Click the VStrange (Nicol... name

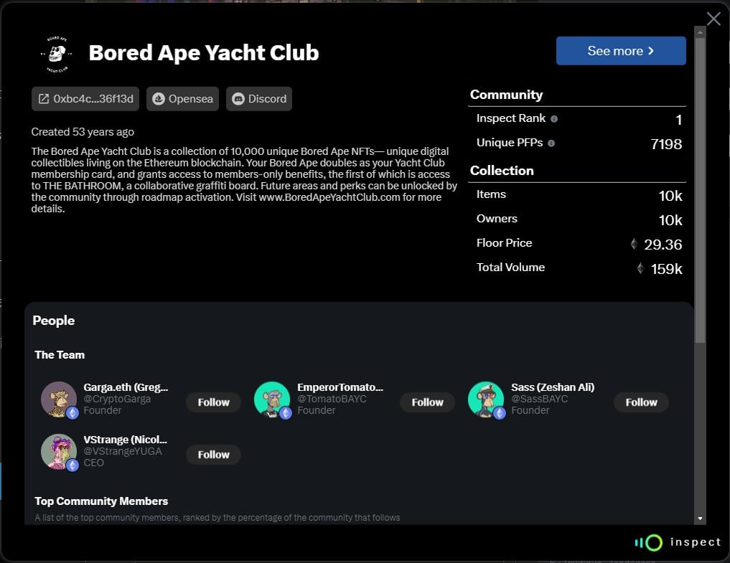[125, 440]
